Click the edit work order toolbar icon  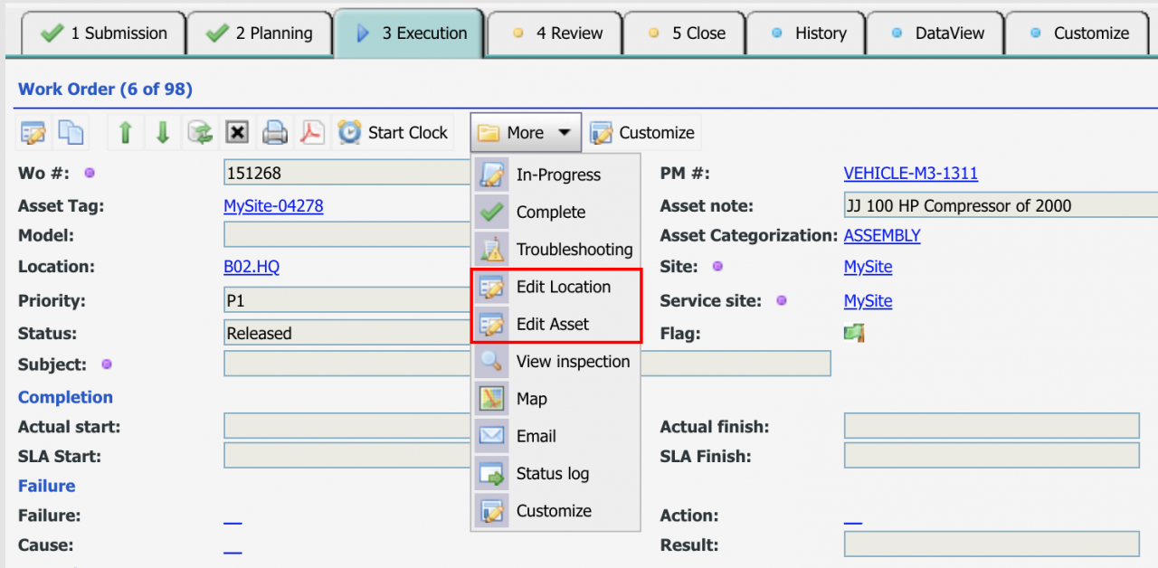tap(33, 133)
